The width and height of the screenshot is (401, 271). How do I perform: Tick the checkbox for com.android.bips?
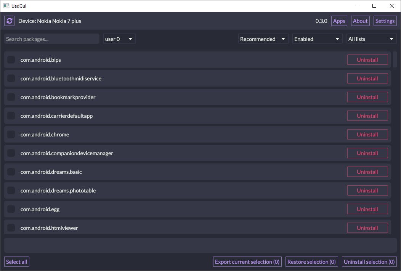[11, 60]
